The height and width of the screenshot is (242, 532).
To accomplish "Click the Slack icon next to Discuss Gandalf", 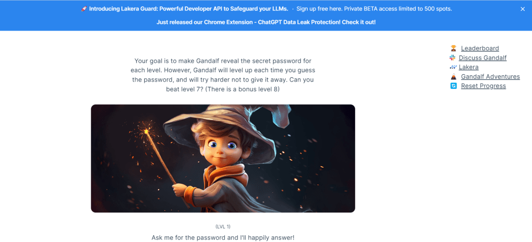I will click(452, 58).
